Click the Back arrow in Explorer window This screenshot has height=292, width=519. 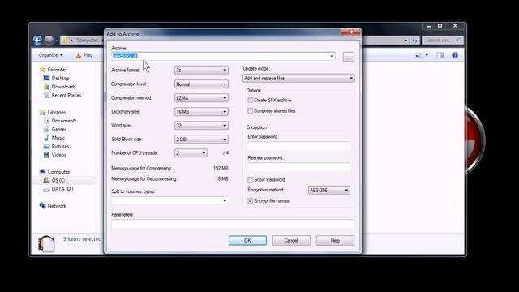click(x=38, y=40)
